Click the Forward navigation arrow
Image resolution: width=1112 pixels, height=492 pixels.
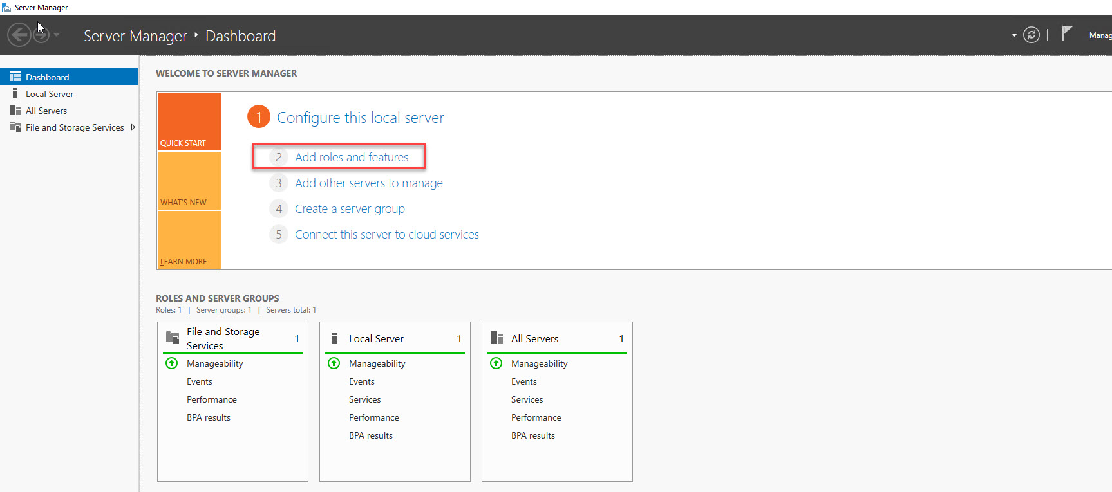pyautogui.click(x=41, y=35)
